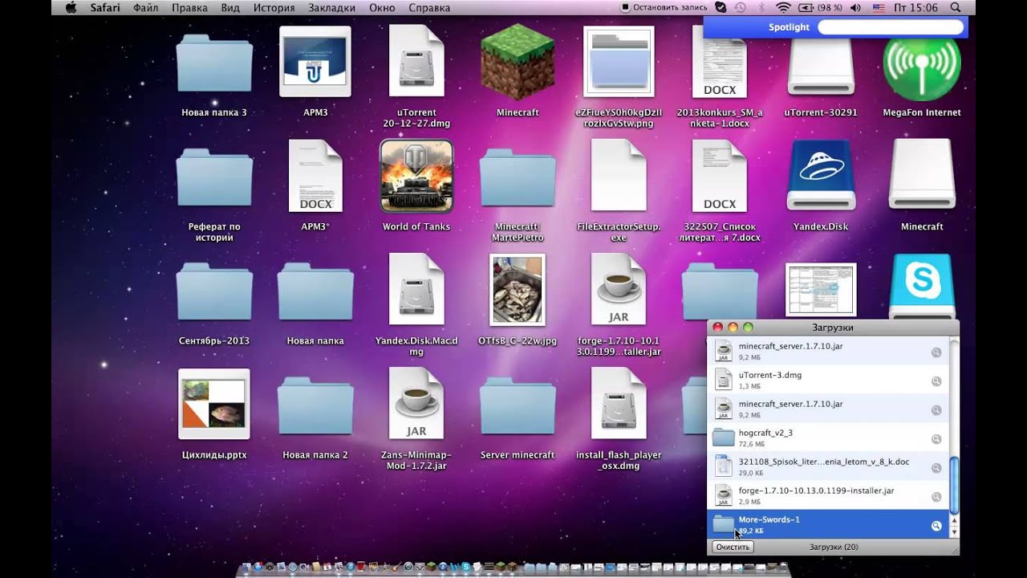
Task: Select the Minecraft white drive icon
Action: (x=922, y=174)
